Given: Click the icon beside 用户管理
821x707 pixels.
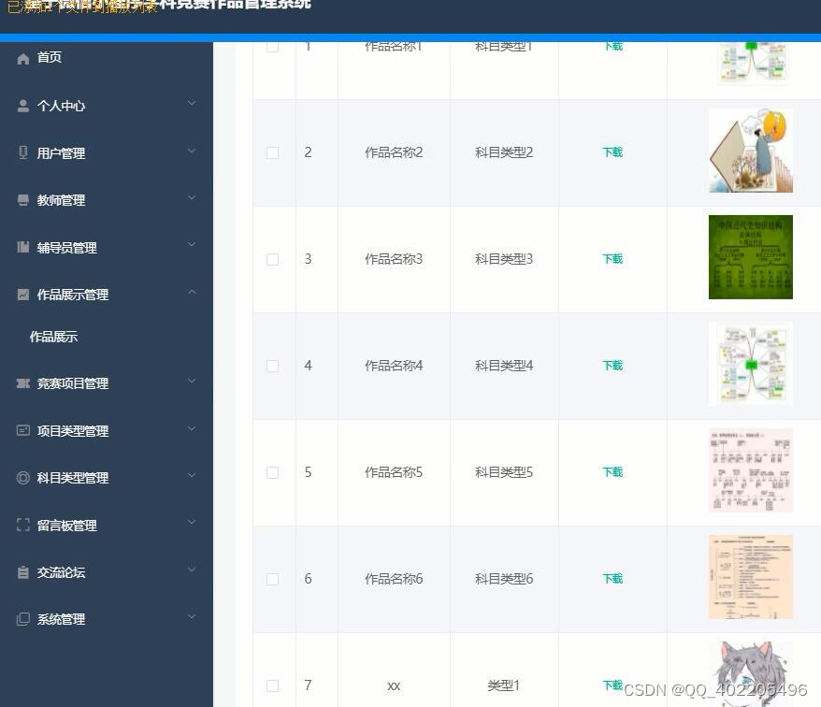Looking at the screenshot, I should (x=23, y=153).
